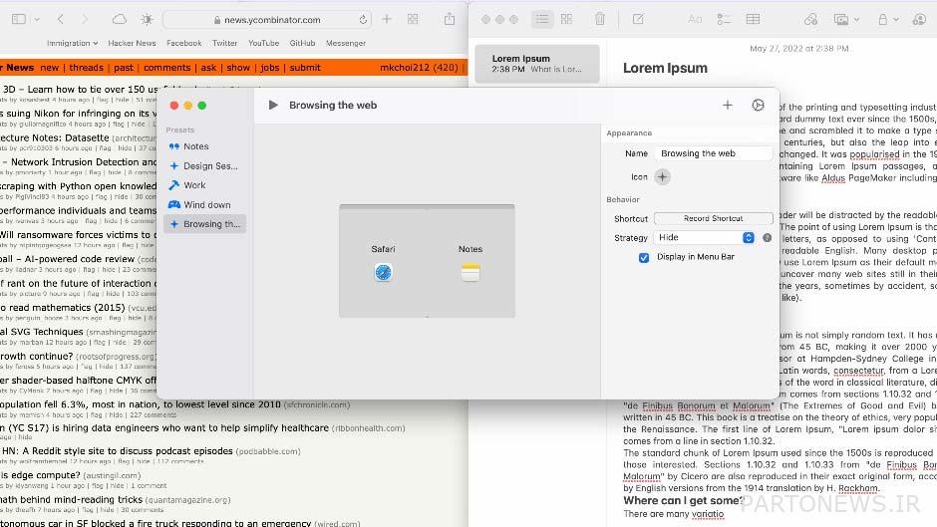Open Facebook bookmark
This screenshot has width=937, height=527.
[x=184, y=43]
